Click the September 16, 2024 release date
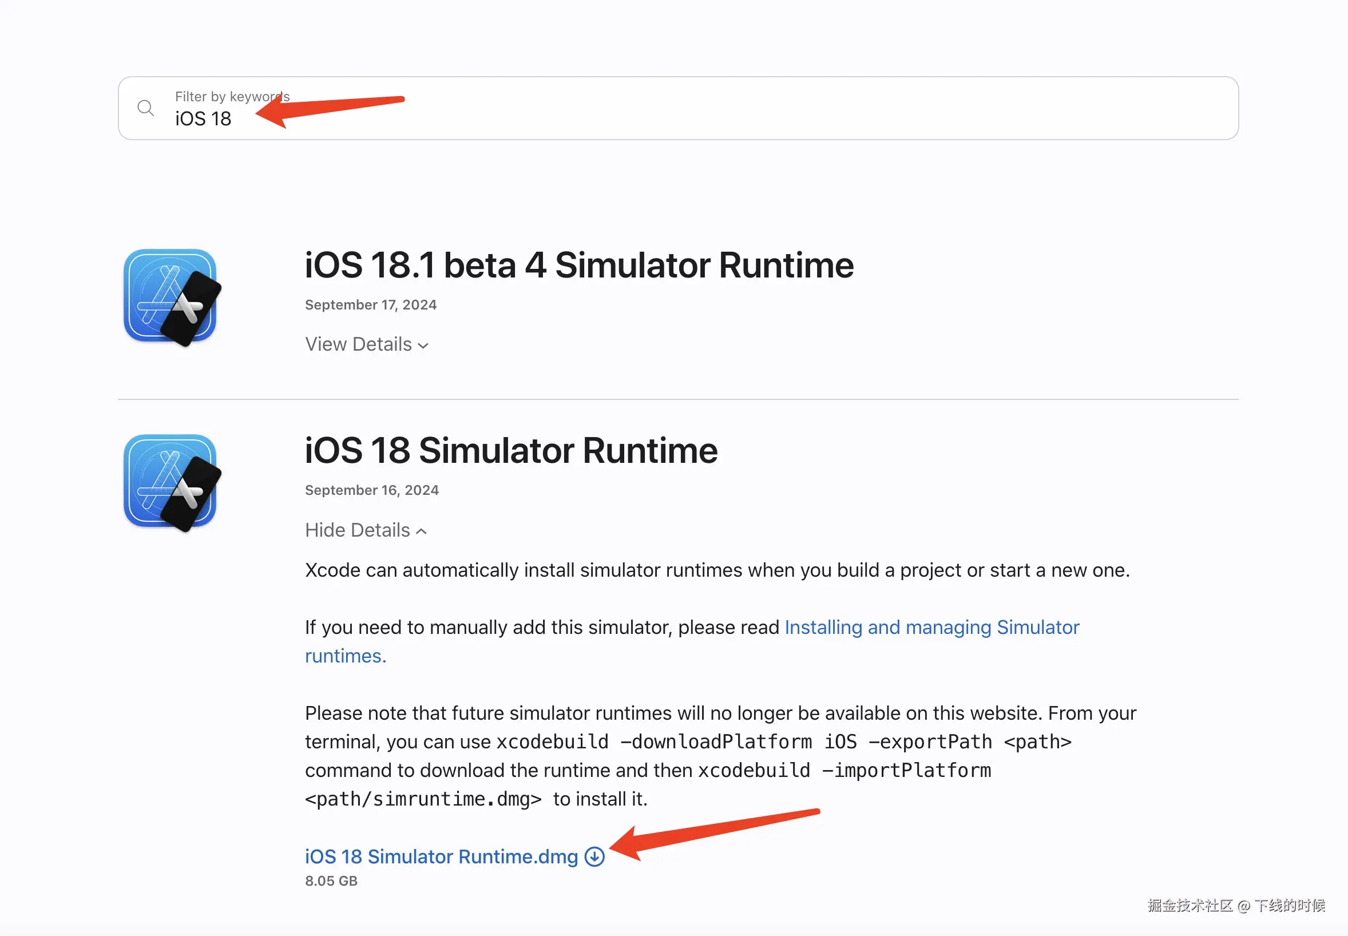This screenshot has height=936, width=1348. coord(372,490)
